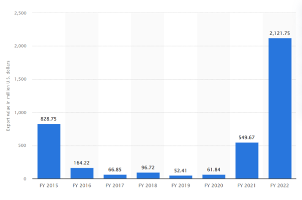The width and height of the screenshot is (302, 200).
Task: Click the FY 2016 bar
Action: click(82, 173)
